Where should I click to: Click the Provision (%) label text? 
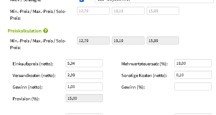pyautogui.click(x=26, y=99)
